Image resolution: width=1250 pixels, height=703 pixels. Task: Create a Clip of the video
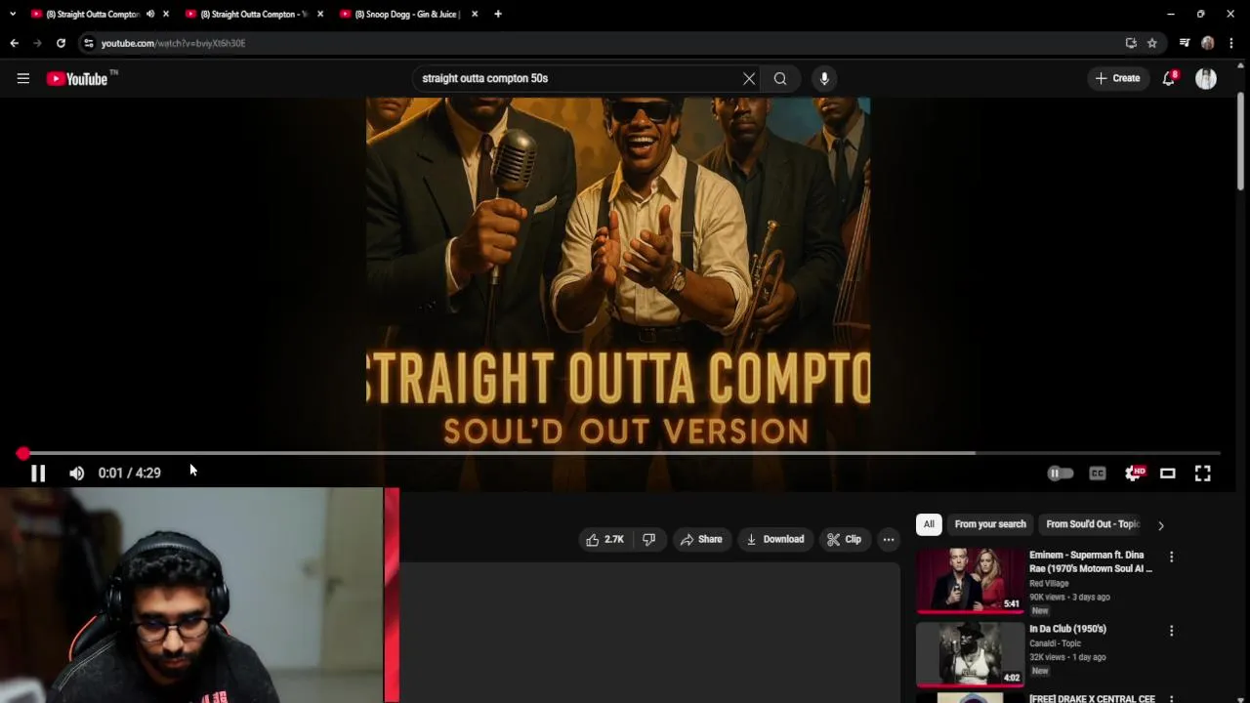(x=844, y=539)
